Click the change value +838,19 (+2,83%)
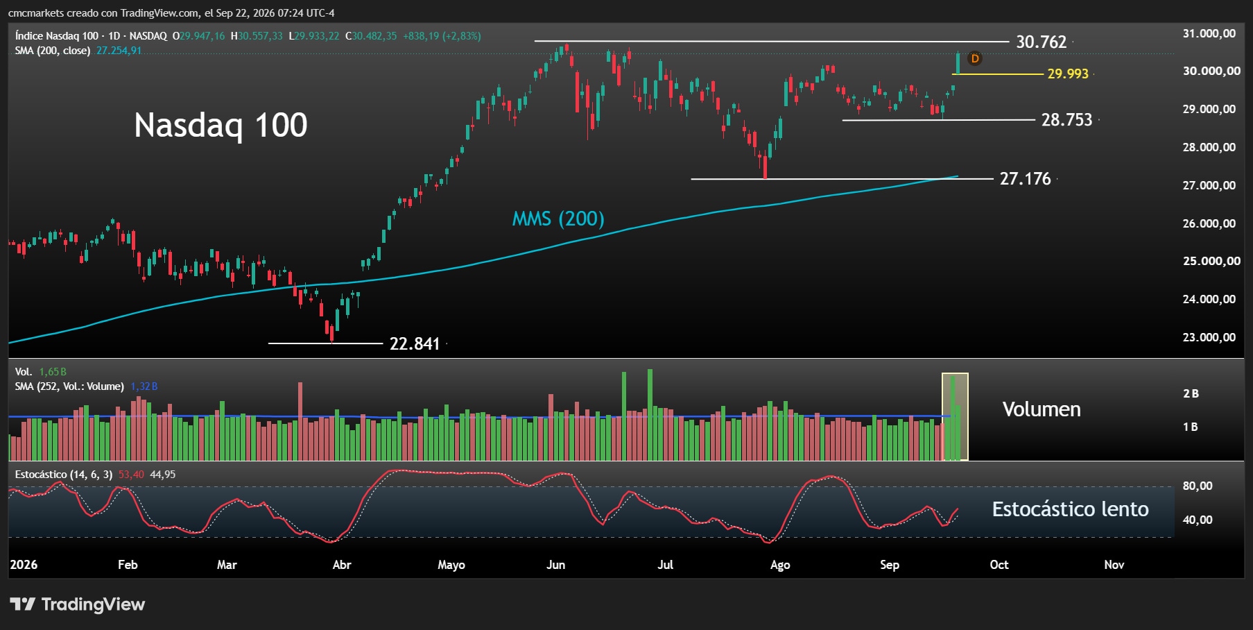 tap(442, 35)
